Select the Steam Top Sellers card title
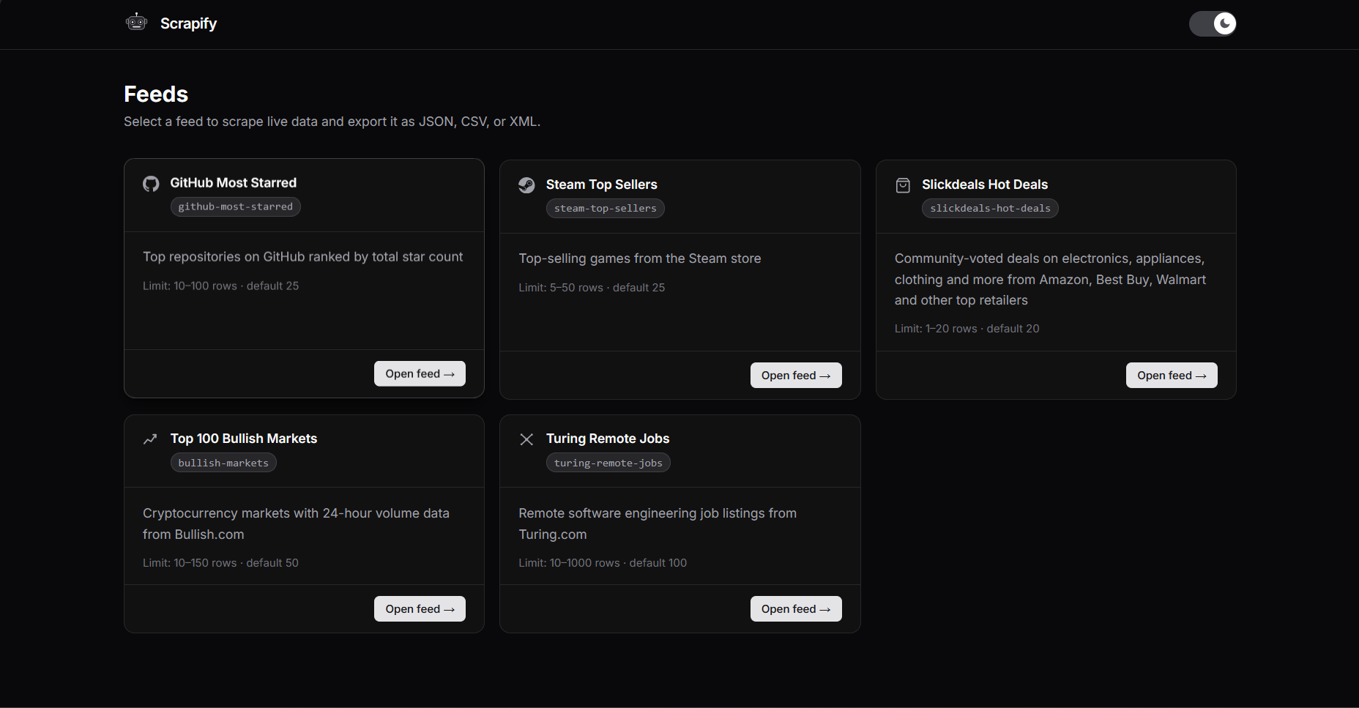The image size is (1359, 708). click(x=602, y=185)
